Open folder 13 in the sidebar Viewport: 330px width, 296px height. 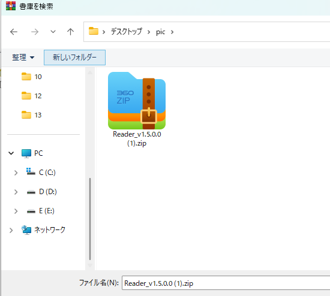tap(32, 115)
